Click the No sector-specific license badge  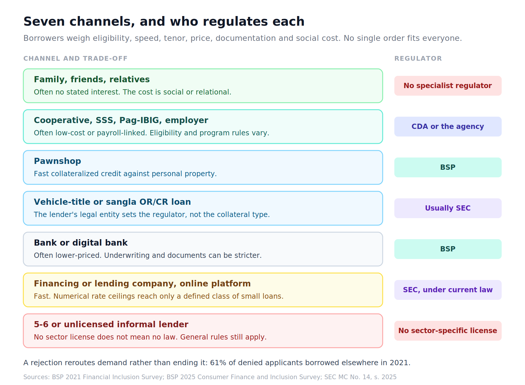click(x=448, y=331)
